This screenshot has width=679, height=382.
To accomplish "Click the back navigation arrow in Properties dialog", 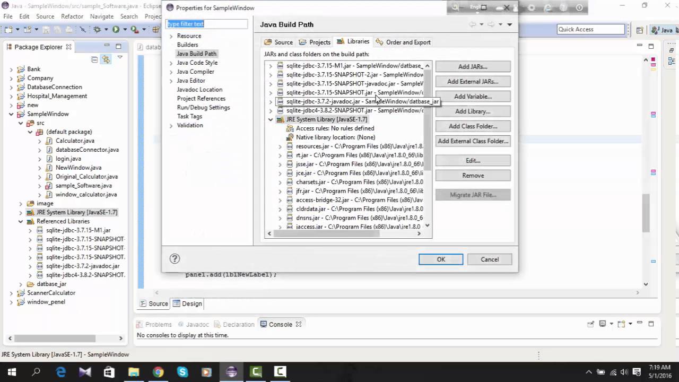I will [x=472, y=24].
